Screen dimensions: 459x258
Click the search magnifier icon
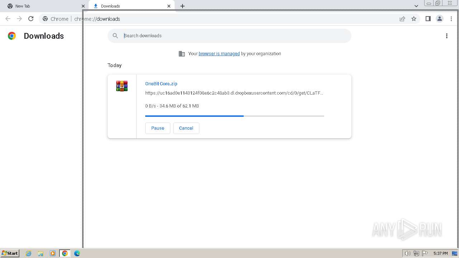115,36
